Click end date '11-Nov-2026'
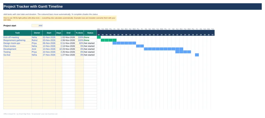The height and width of the screenshot is (118, 265). [x=68, y=43]
